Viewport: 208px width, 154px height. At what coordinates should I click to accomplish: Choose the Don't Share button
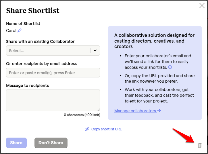51,143
